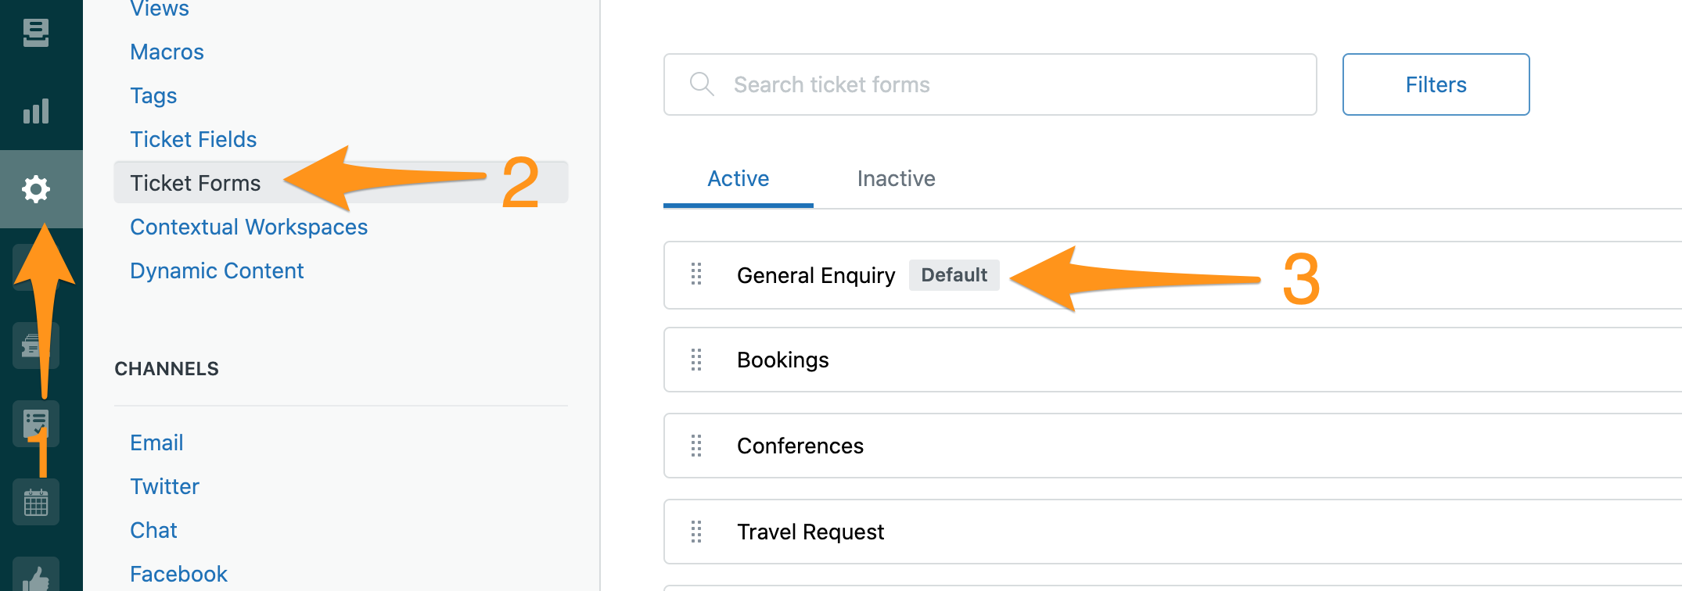The image size is (1682, 591).
Task: Focus the Search ticket forms field
Action: pyautogui.click(x=990, y=84)
